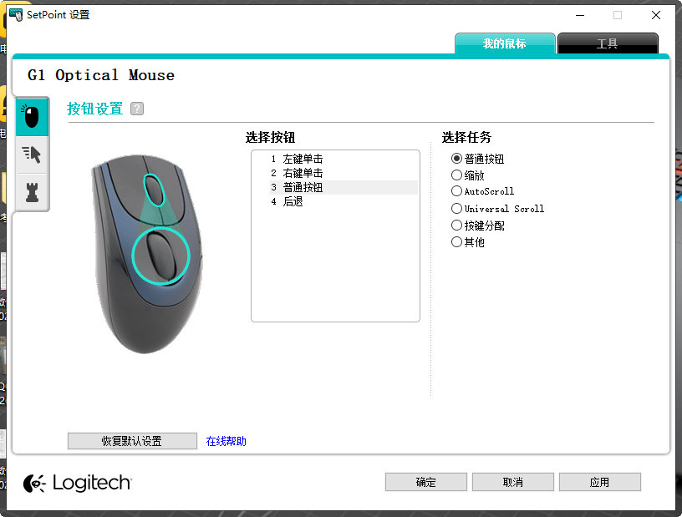This screenshot has height=517, width=682.
Task: Select the 缩放 radio option
Action: [x=467, y=175]
